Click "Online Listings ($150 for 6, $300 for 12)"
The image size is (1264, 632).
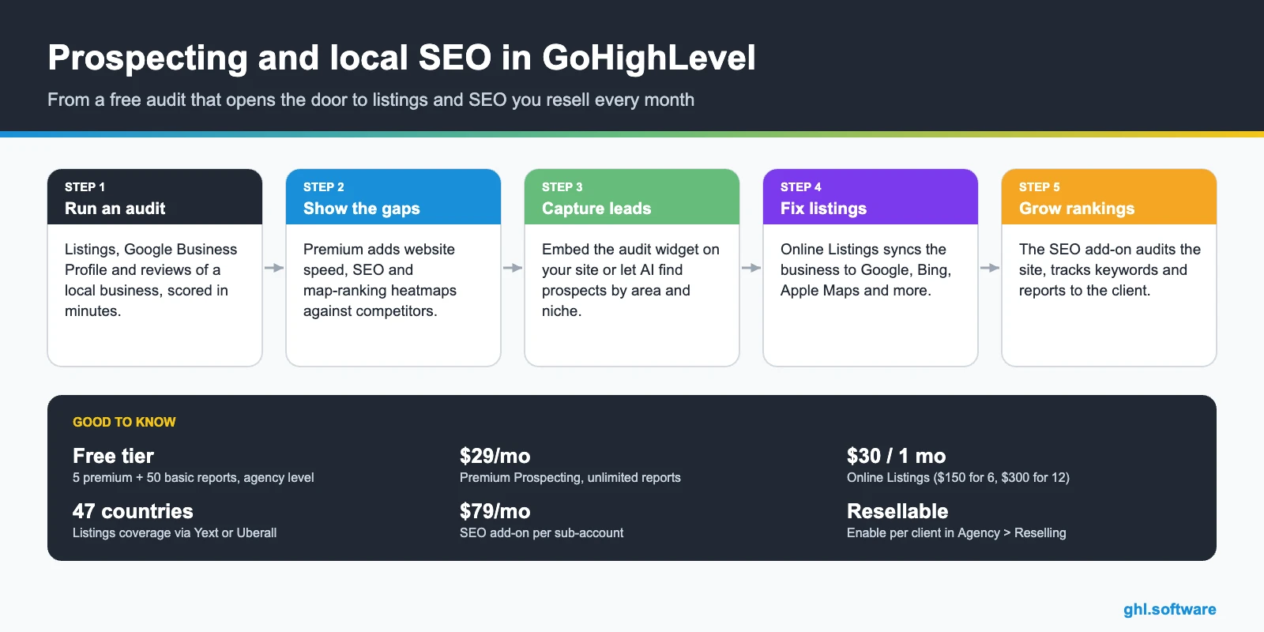pyautogui.click(x=958, y=477)
